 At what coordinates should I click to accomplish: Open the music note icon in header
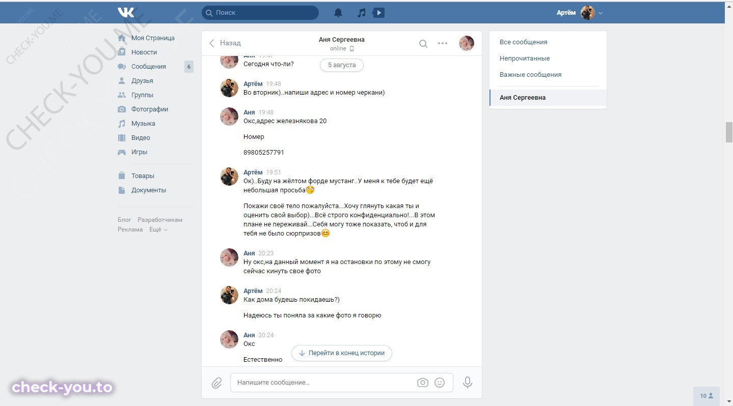pyautogui.click(x=361, y=13)
